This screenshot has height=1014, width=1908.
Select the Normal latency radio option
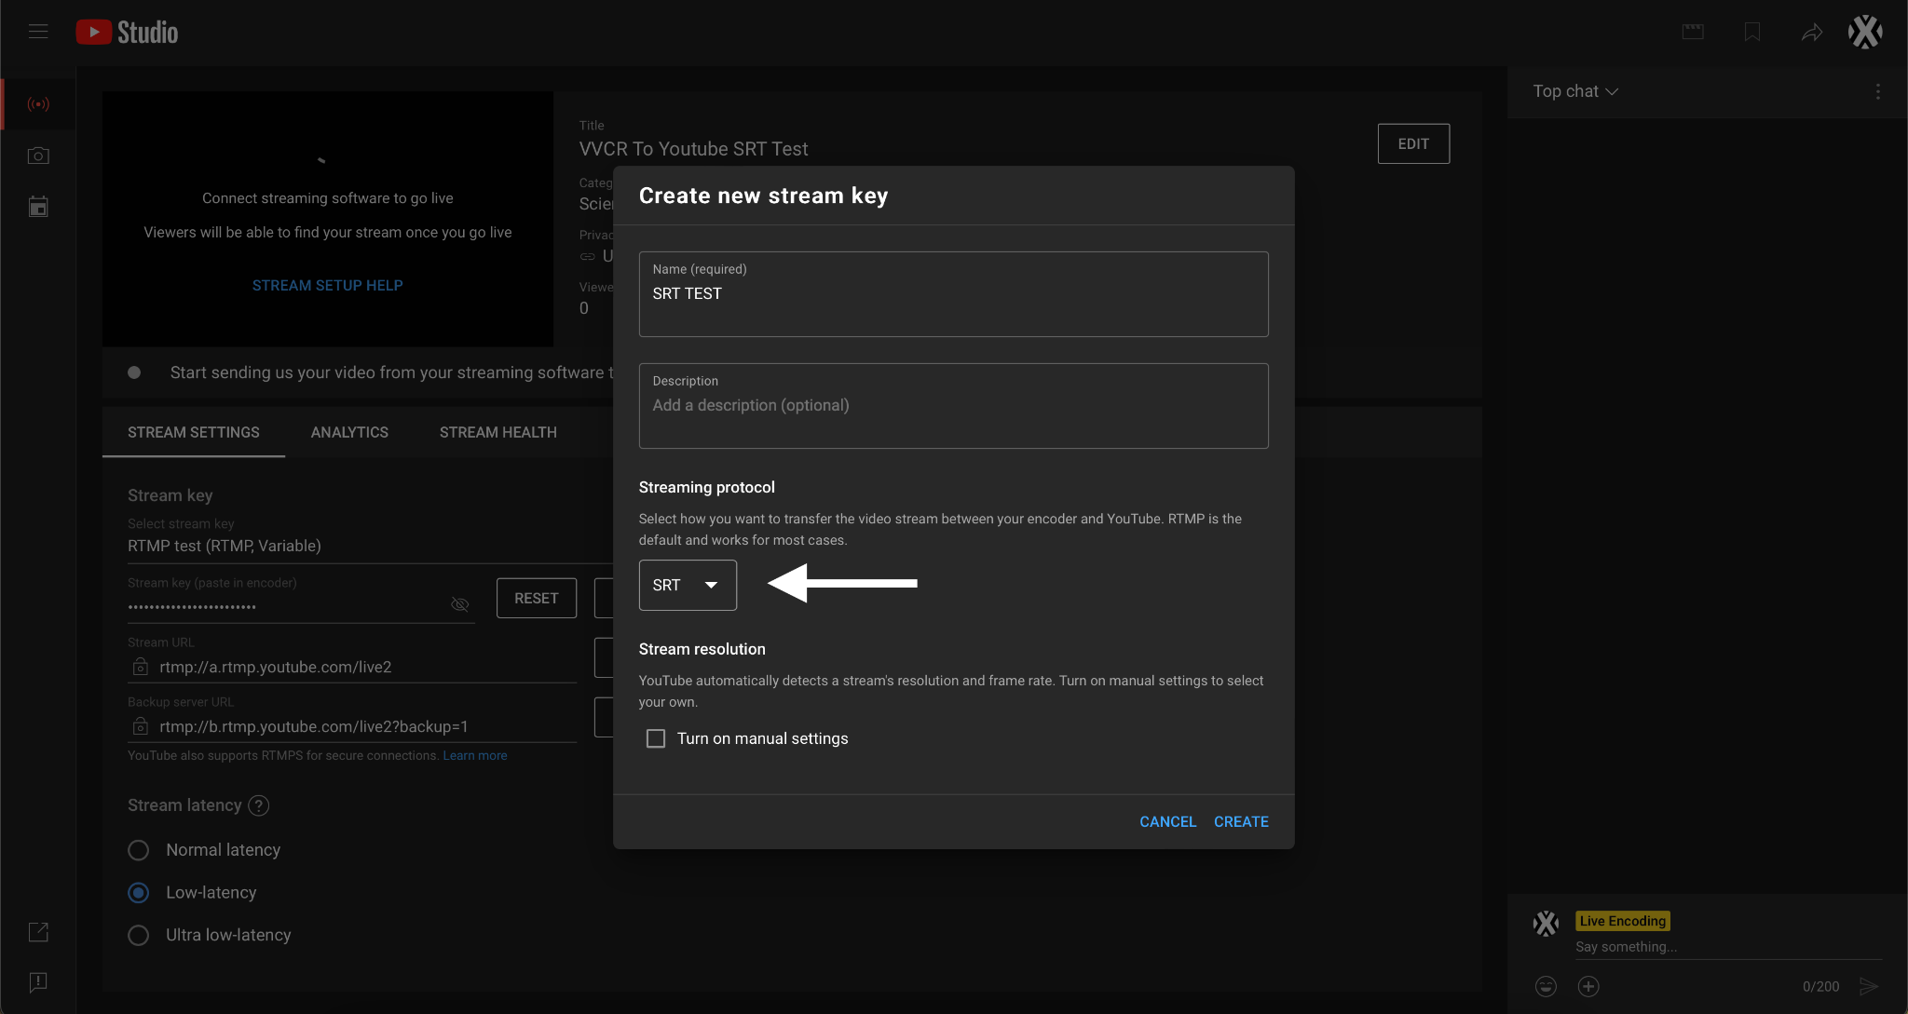pos(138,849)
